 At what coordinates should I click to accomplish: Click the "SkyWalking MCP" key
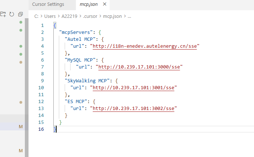pyautogui.click(x=87, y=81)
